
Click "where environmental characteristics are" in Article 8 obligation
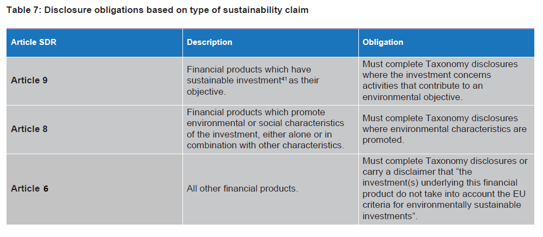click(444, 129)
